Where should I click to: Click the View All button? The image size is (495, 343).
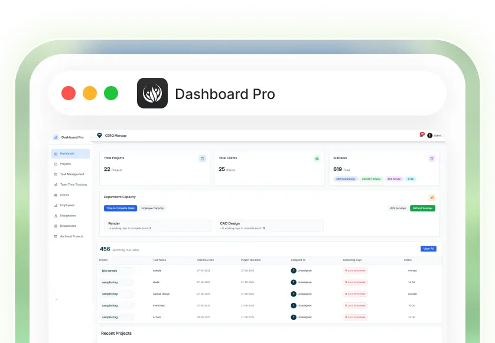pos(428,249)
